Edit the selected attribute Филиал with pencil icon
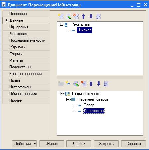 tap(68, 16)
